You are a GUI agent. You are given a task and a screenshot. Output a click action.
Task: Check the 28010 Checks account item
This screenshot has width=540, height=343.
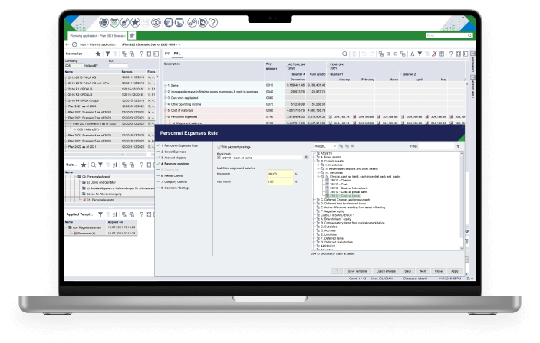pyautogui.click(x=328, y=181)
